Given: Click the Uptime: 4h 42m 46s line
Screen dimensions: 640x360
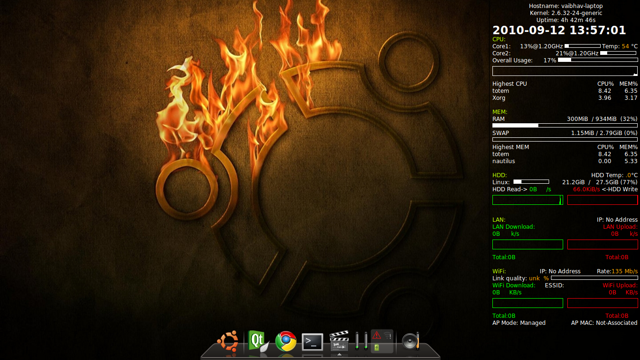Looking at the screenshot, I should point(566,20).
